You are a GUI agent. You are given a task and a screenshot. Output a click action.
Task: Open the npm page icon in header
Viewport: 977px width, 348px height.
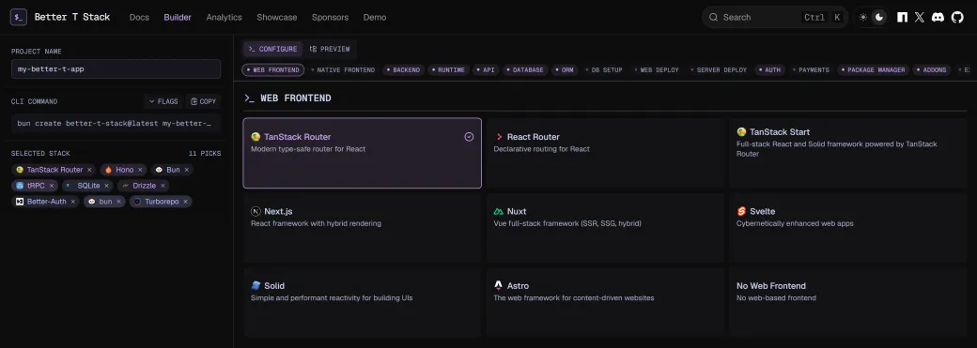pos(902,18)
